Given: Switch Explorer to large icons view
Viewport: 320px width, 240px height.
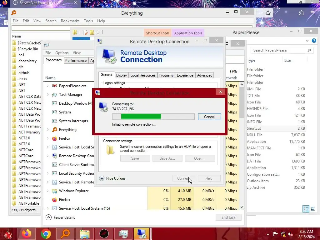Looking at the screenshot, I should click(x=312, y=209).
